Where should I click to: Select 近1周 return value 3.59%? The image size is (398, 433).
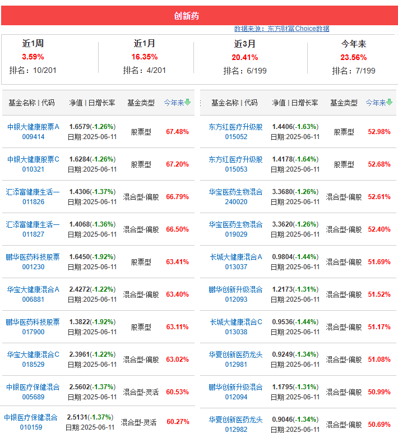coord(33,57)
